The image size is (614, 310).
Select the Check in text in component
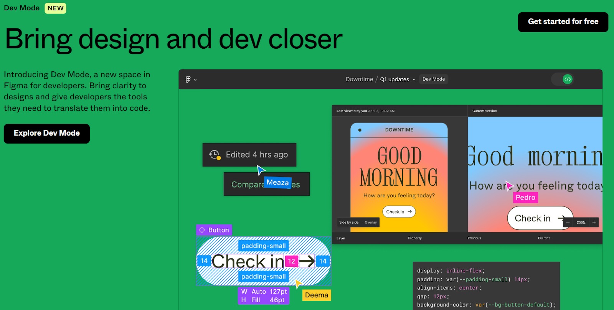pyautogui.click(x=248, y=261)
